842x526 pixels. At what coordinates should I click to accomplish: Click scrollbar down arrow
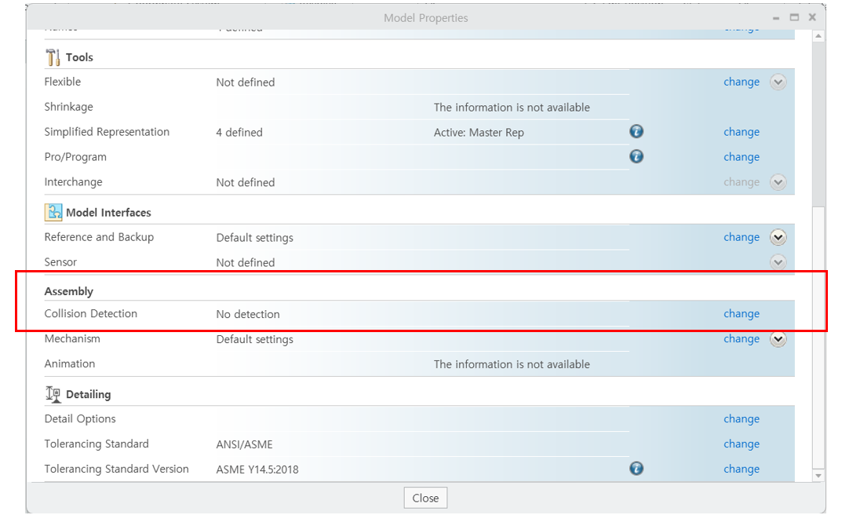coord(818,476)
